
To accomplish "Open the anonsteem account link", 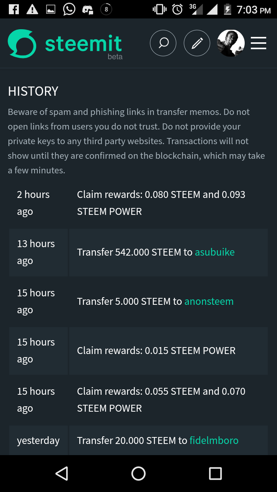I will (x=209, y=301).
